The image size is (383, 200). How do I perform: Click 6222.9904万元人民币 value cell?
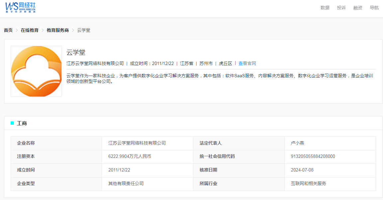(147, 157)
